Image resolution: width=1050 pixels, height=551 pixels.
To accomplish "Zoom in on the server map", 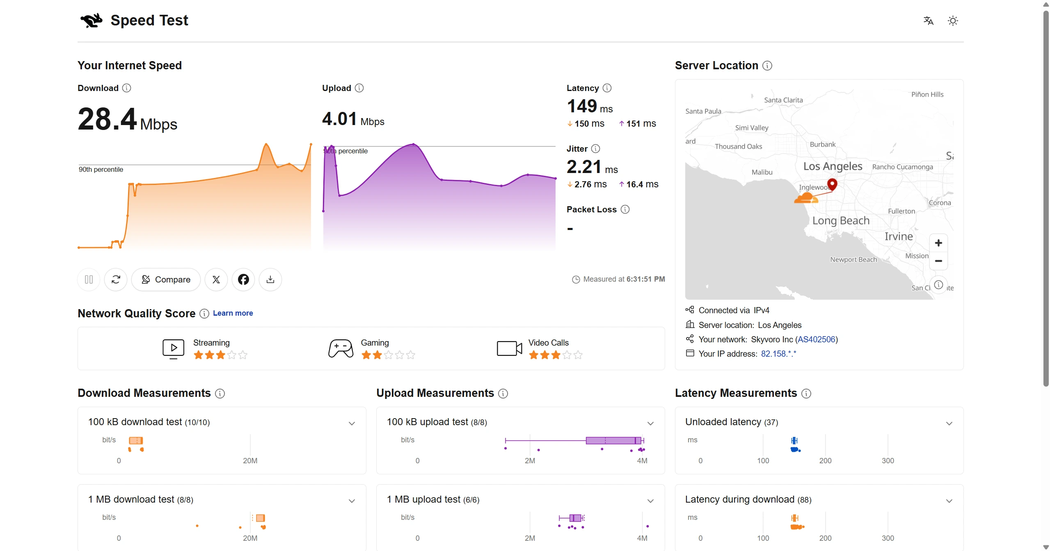I will [938, 243].
